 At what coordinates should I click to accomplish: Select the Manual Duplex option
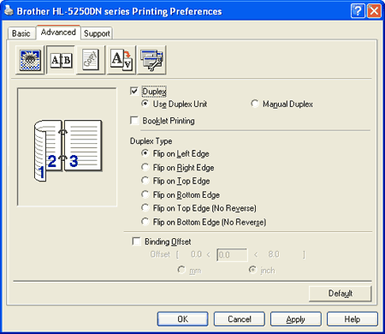(x=255, y=104)
